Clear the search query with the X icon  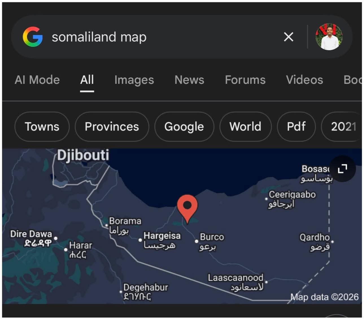(288, 37)
